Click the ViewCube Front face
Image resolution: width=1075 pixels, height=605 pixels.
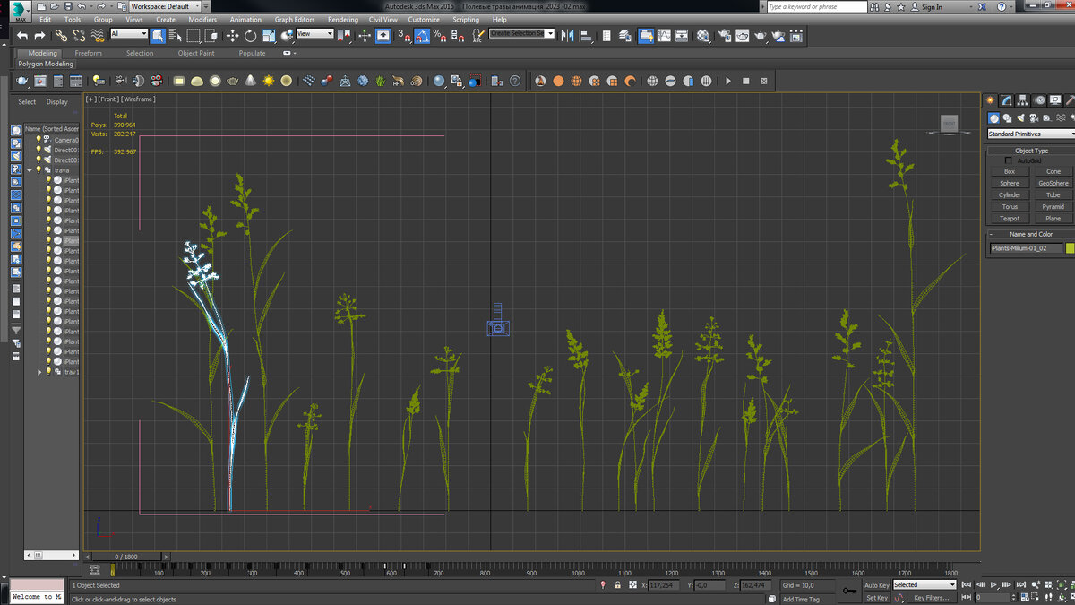[x=949, y=123]
